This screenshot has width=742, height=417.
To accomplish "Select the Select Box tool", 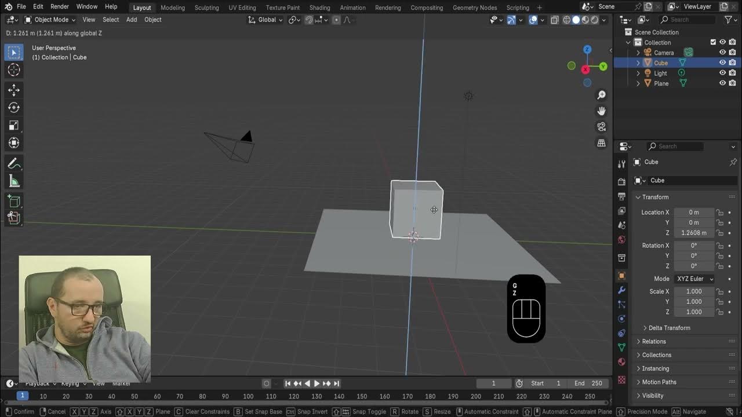I will tap(14, 53).
